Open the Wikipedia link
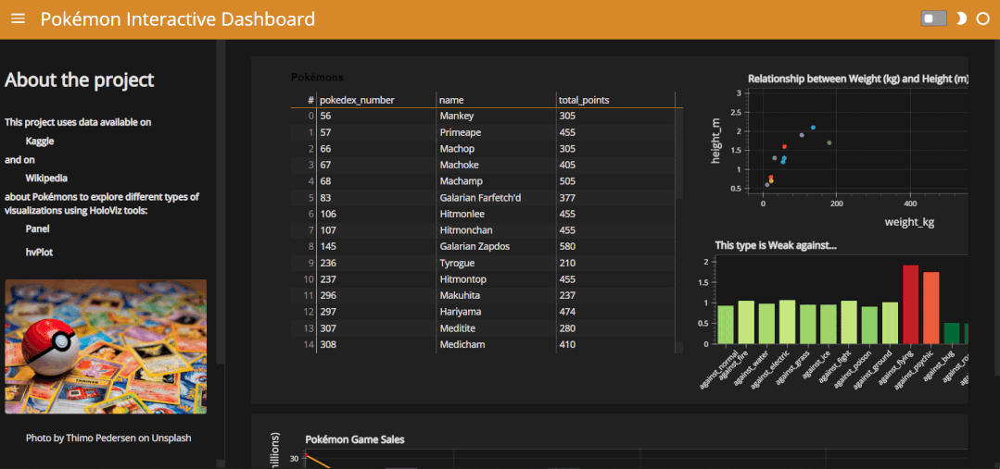Screen dimensions: 1000x469 pyautogui.click(x=46, y=179)
